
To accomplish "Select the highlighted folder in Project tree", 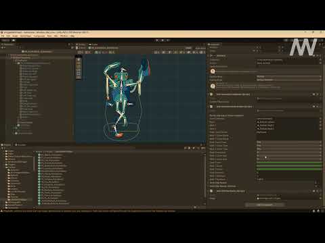I will point(18,200).
